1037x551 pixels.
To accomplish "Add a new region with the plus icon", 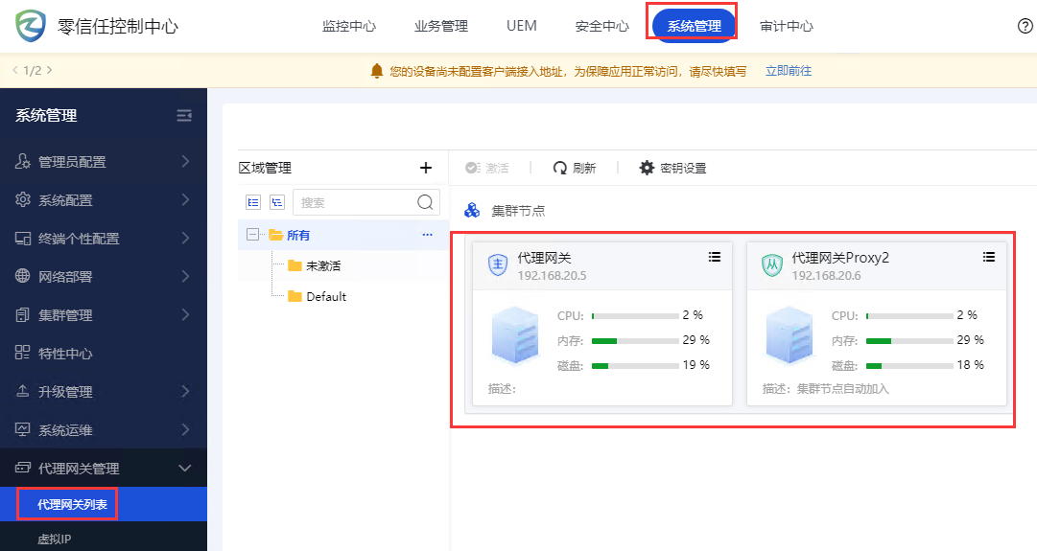I will tap(426, 168).
